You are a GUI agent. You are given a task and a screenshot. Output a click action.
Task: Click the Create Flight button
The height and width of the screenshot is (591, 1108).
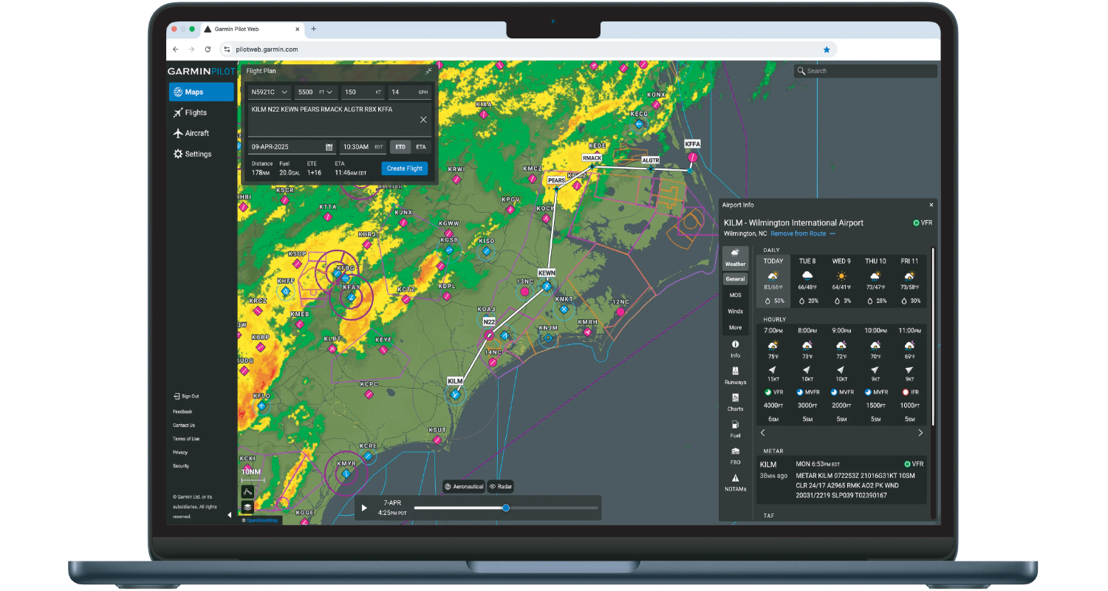click(x=405, y=168)
